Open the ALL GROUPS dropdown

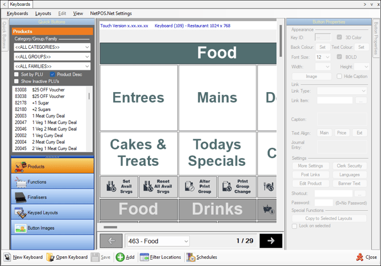click(x=86, y=57)
